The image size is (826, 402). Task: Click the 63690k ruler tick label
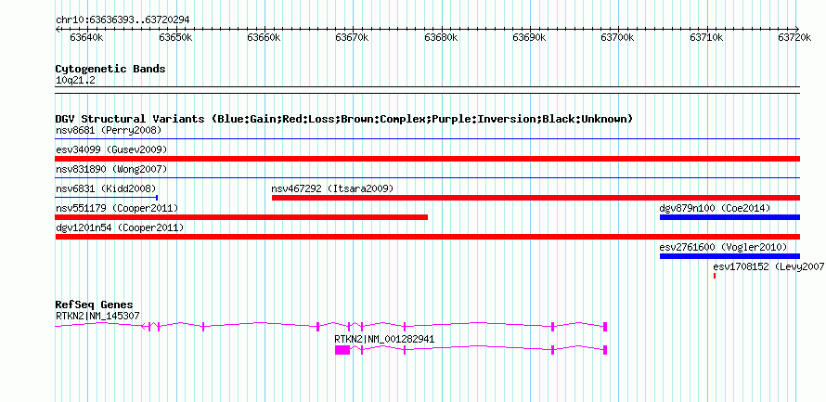pyautogui.click(x=531, y=38)
